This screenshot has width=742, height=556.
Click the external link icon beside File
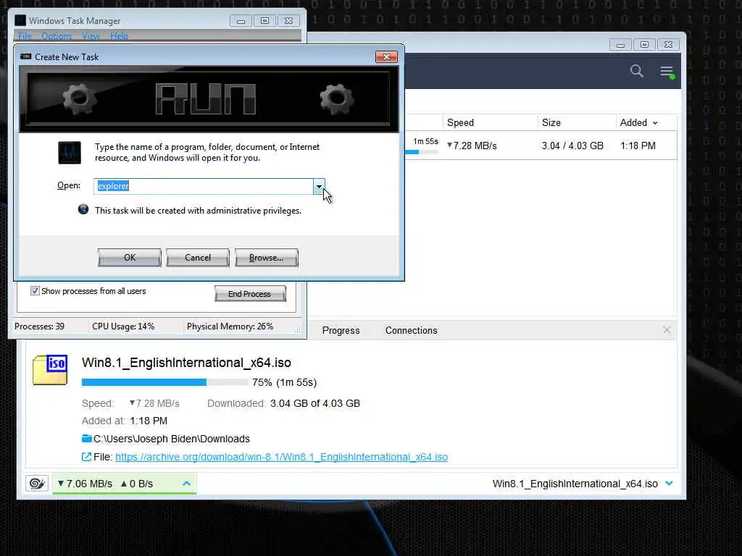coord(86,457)
